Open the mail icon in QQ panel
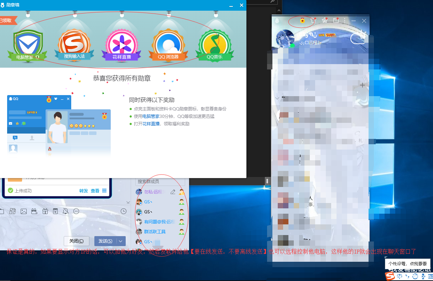The height and width of the screenshot is (281, 433). click(x=336, y=20)
